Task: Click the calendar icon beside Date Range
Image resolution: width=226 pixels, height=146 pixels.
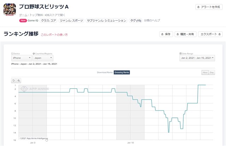Action: tap(181, 53)
